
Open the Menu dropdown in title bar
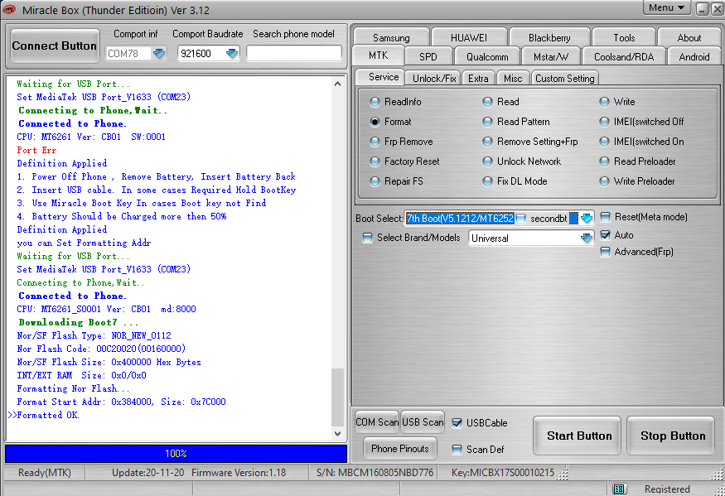(x=666, y=7)
